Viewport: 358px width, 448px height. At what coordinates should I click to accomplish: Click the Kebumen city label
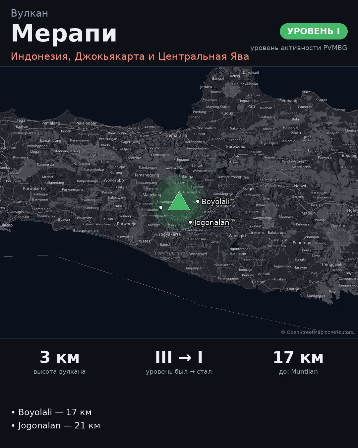point(84,218)
